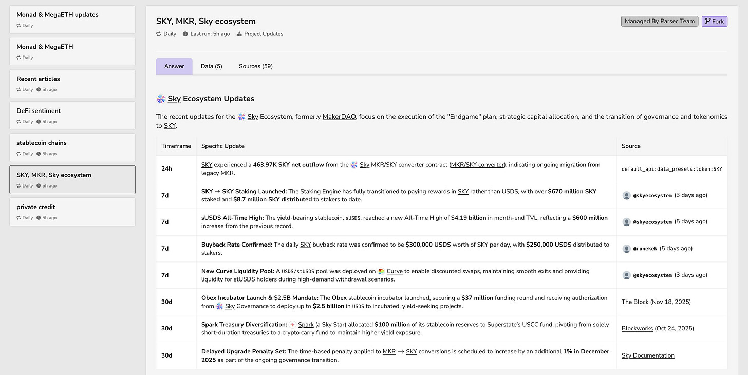Open the stablecoin chains card

[x=72, y=147]
